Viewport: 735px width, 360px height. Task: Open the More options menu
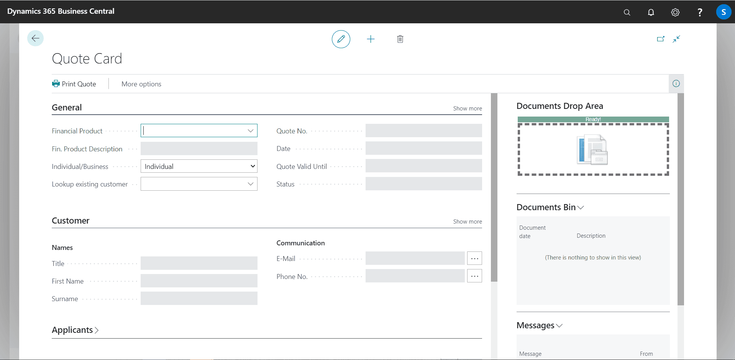coord(141,84)
